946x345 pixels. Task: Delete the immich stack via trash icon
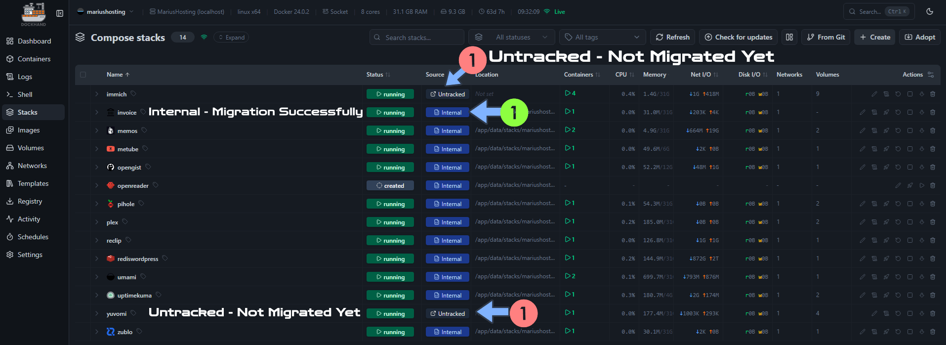pos(933,94)
